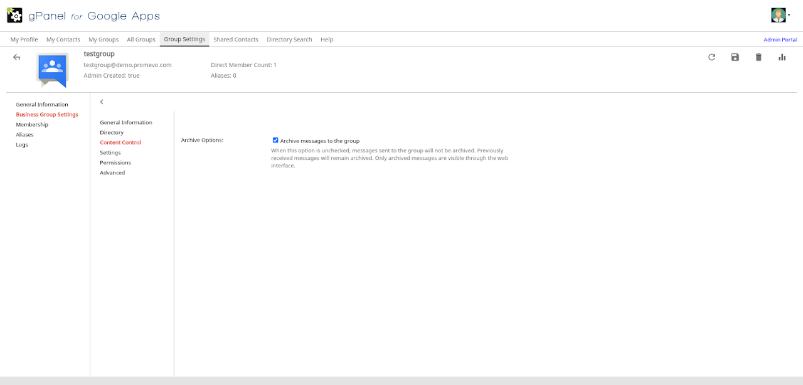Go to the Shared Contacts tab
This screenshot has width=803, height=385.
236,40
